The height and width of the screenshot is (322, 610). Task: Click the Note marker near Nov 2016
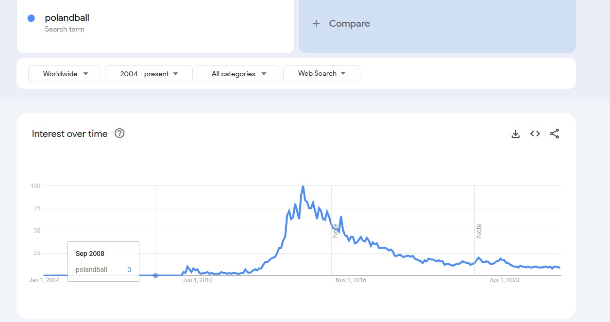pyautogui.click(x=335, y=230)
